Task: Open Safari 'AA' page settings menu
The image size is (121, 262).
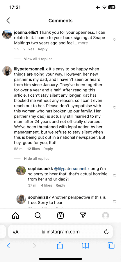Action: click(x=15, y=232)
